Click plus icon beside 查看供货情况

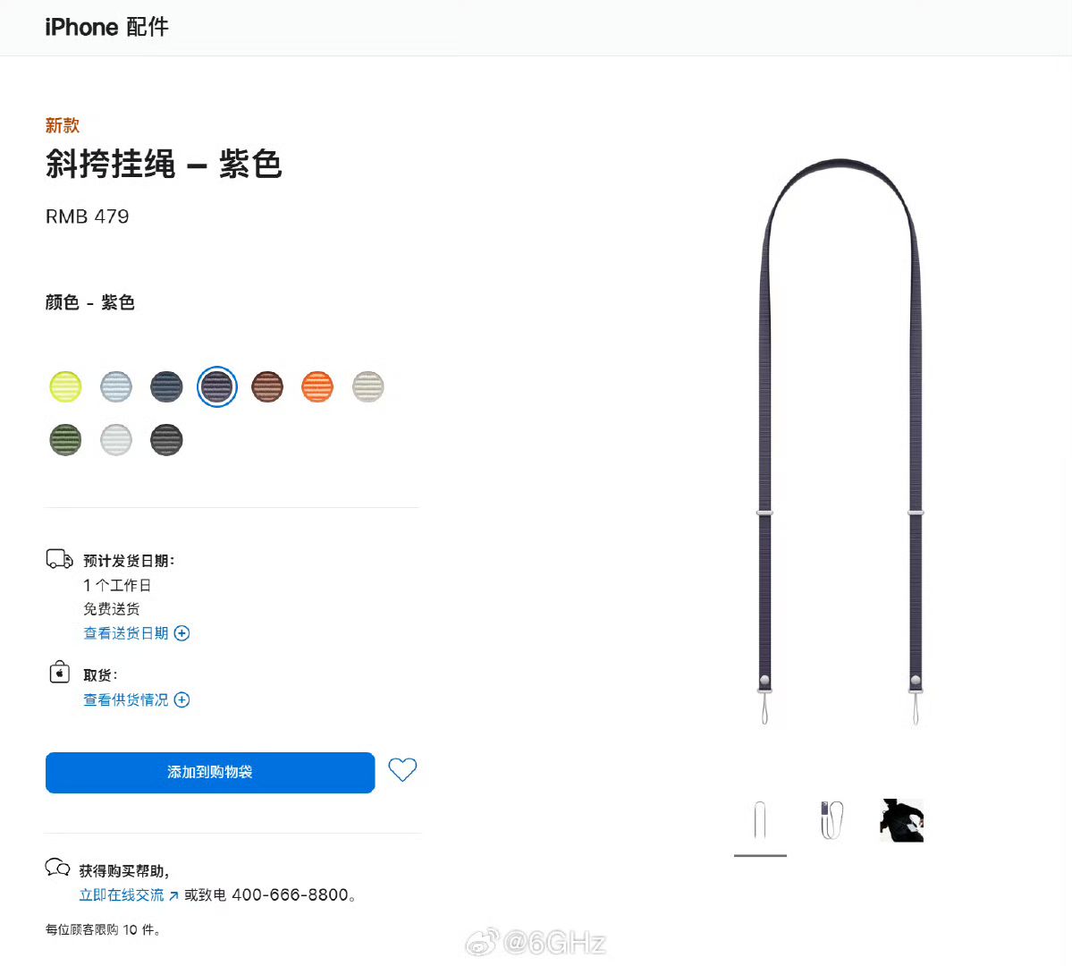click(181, 699)
